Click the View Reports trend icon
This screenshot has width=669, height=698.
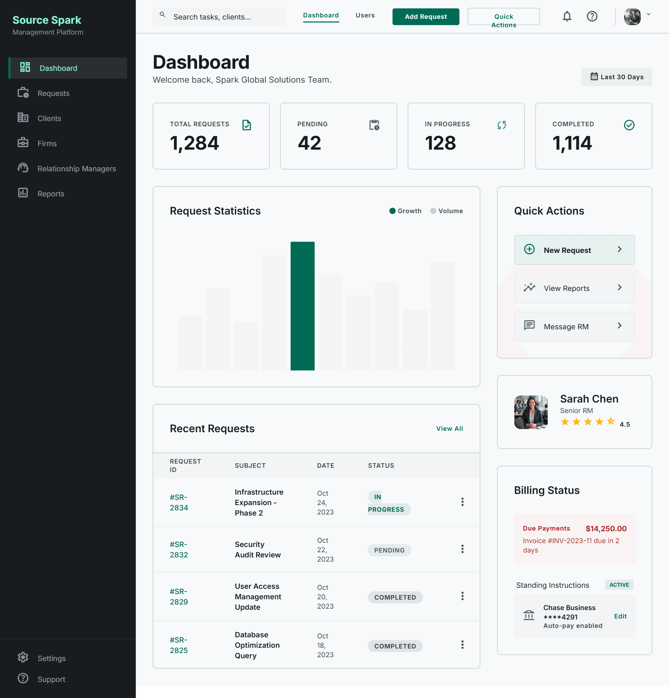tap(529, 287)
